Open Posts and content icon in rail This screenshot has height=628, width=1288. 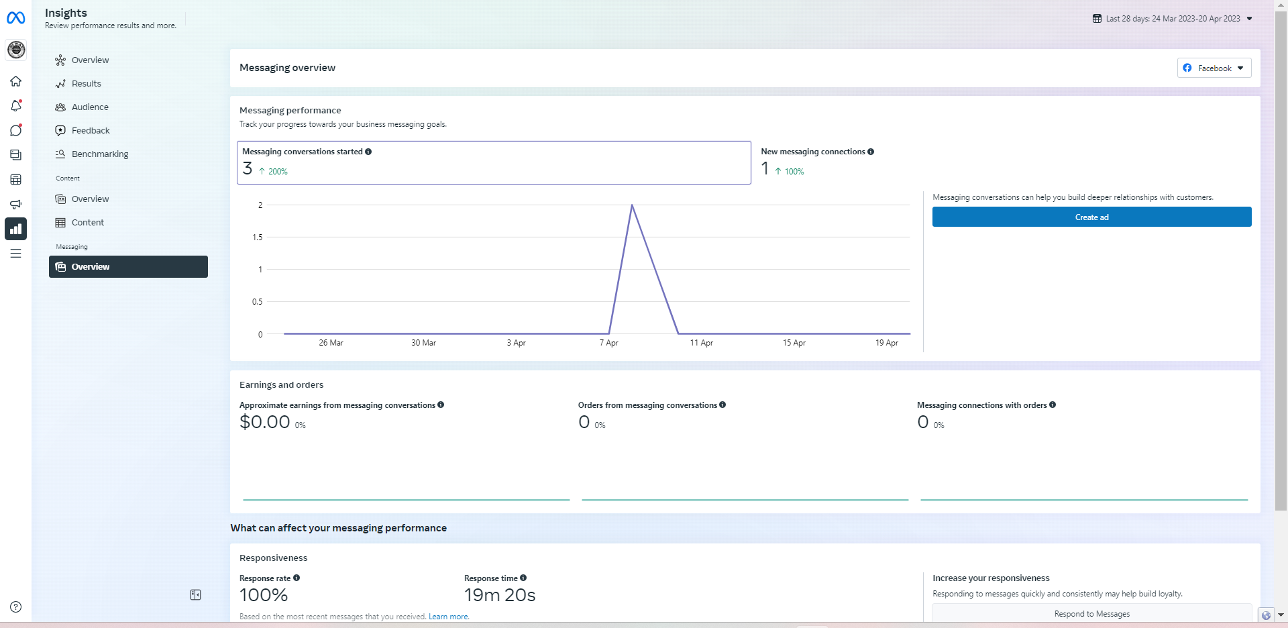15,155
